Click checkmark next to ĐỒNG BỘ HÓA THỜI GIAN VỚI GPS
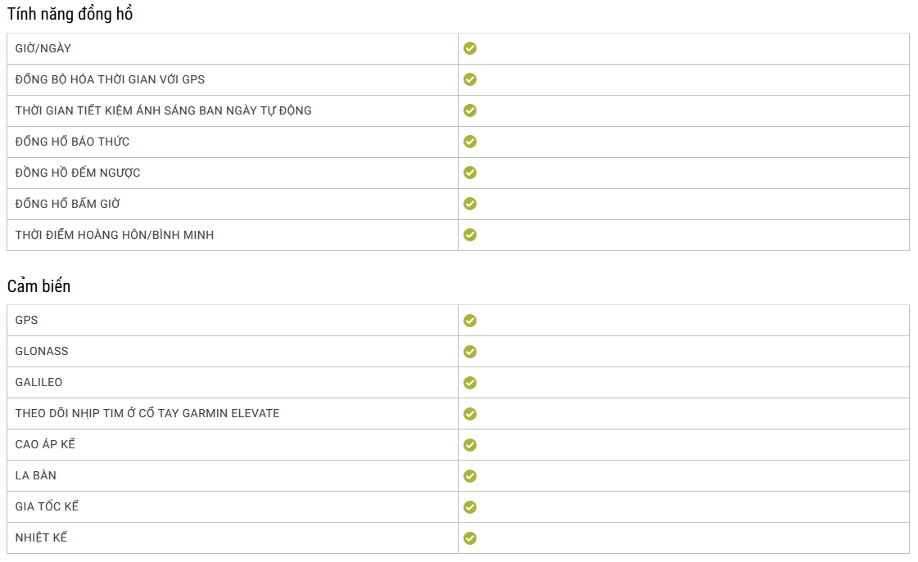 tap(470, 79)
